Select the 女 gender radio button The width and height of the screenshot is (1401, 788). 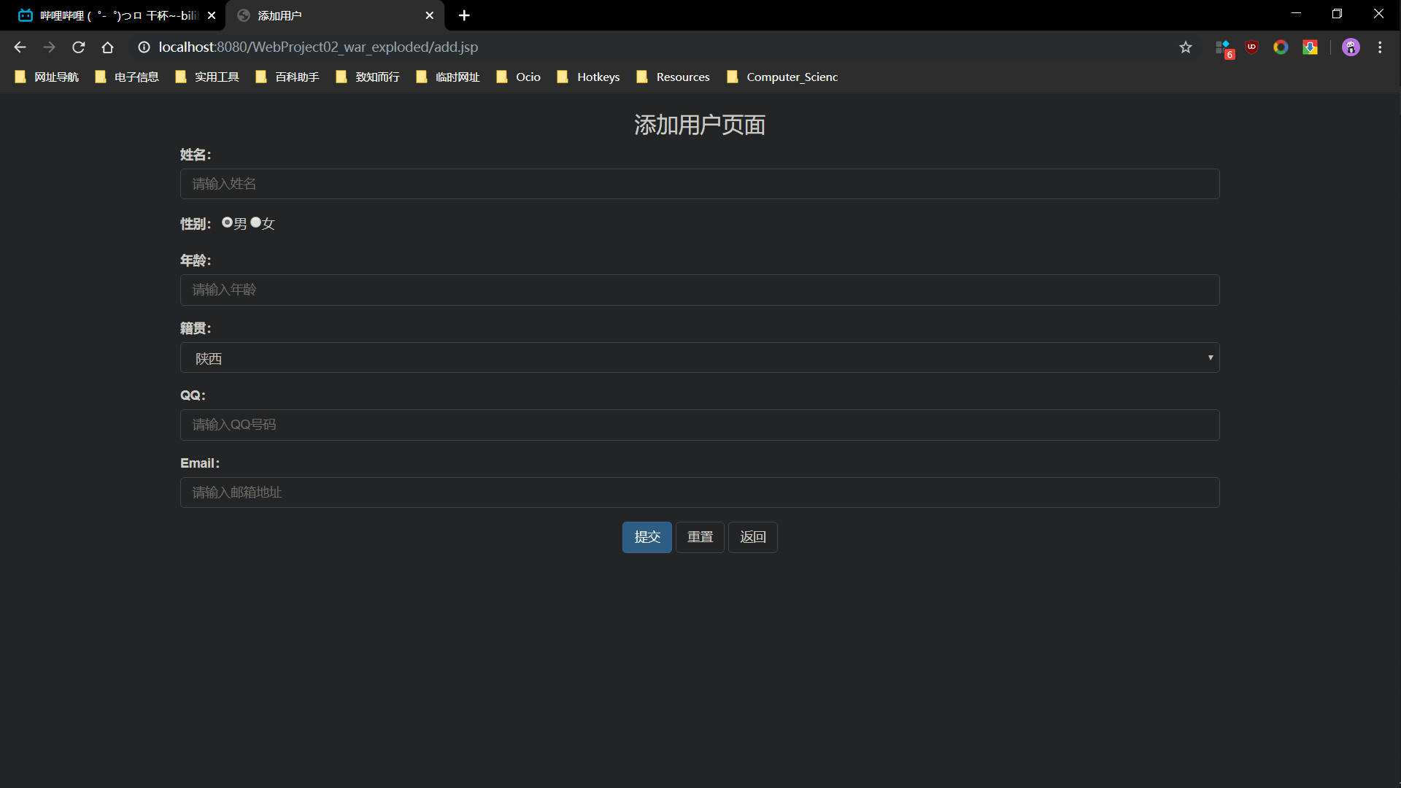[x=255, y=223]
